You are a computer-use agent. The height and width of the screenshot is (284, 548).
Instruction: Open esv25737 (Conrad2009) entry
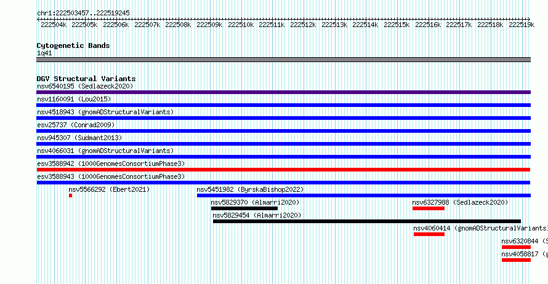[76, 125]
